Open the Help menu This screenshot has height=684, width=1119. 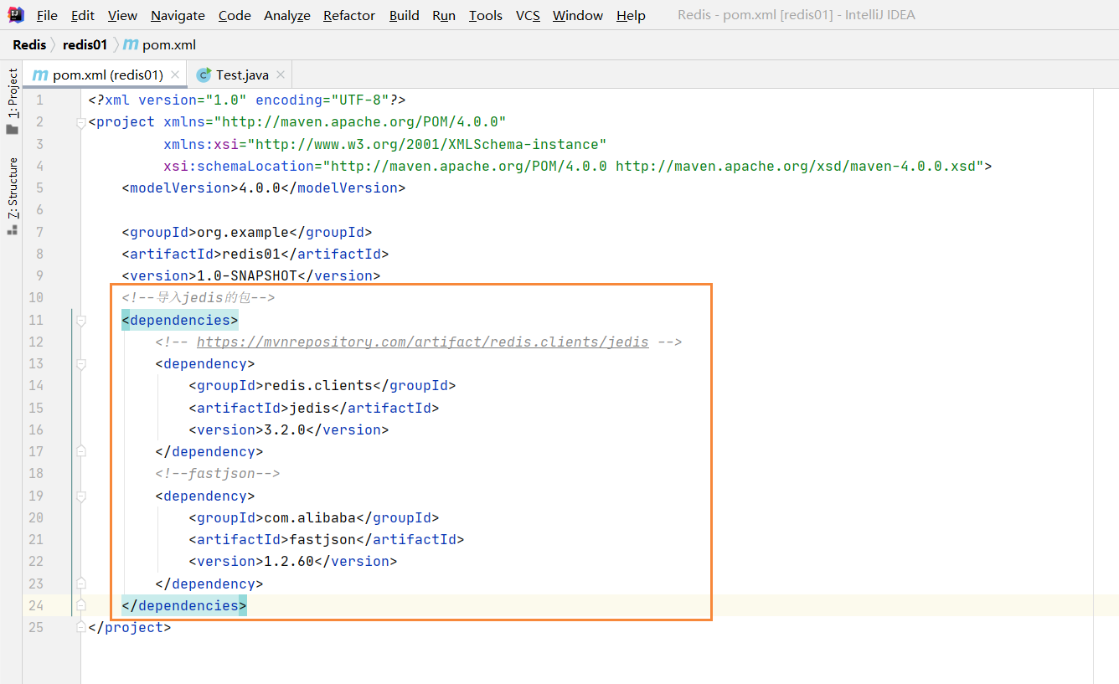[631, 15]
